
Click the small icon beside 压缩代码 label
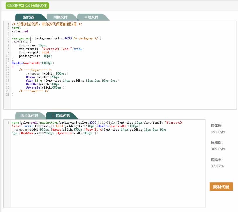pyautogui.click(x=53, y=116)
